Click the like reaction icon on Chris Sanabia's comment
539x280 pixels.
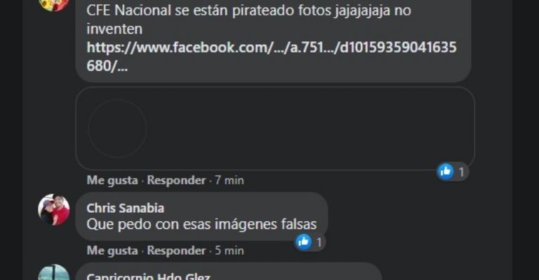(303, 241)
